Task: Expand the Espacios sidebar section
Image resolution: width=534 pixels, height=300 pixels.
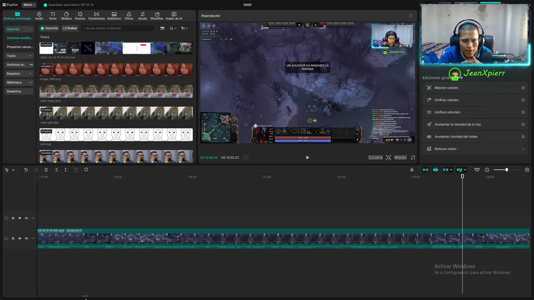Action: click(x=19, y=73)
